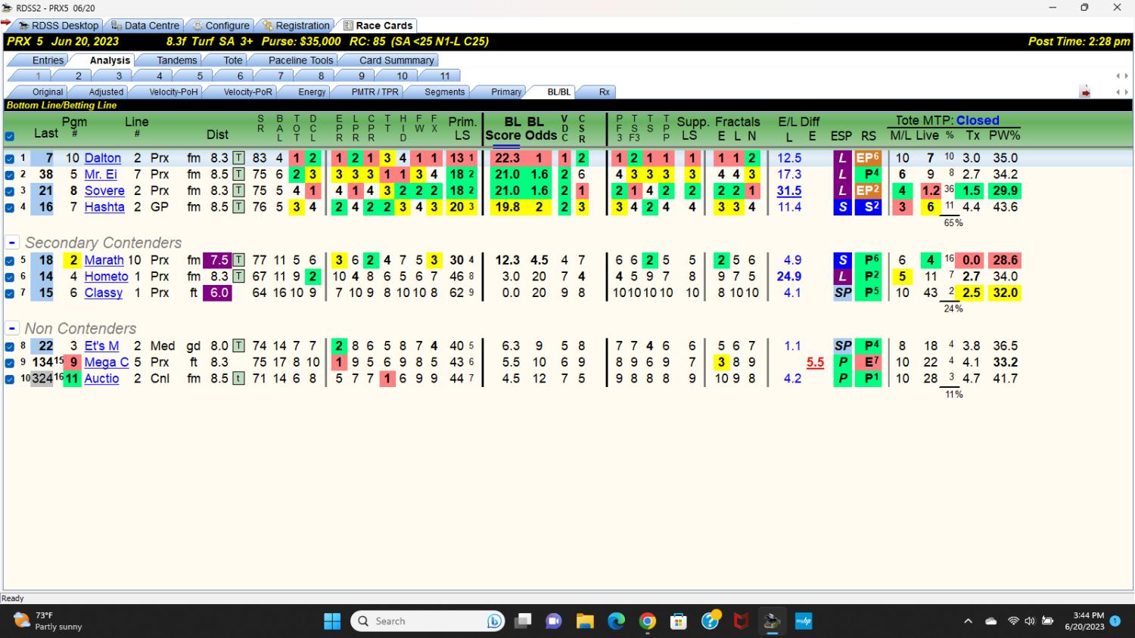
Task: Switch to race 7 tab
Action: [x=280, y=76]
